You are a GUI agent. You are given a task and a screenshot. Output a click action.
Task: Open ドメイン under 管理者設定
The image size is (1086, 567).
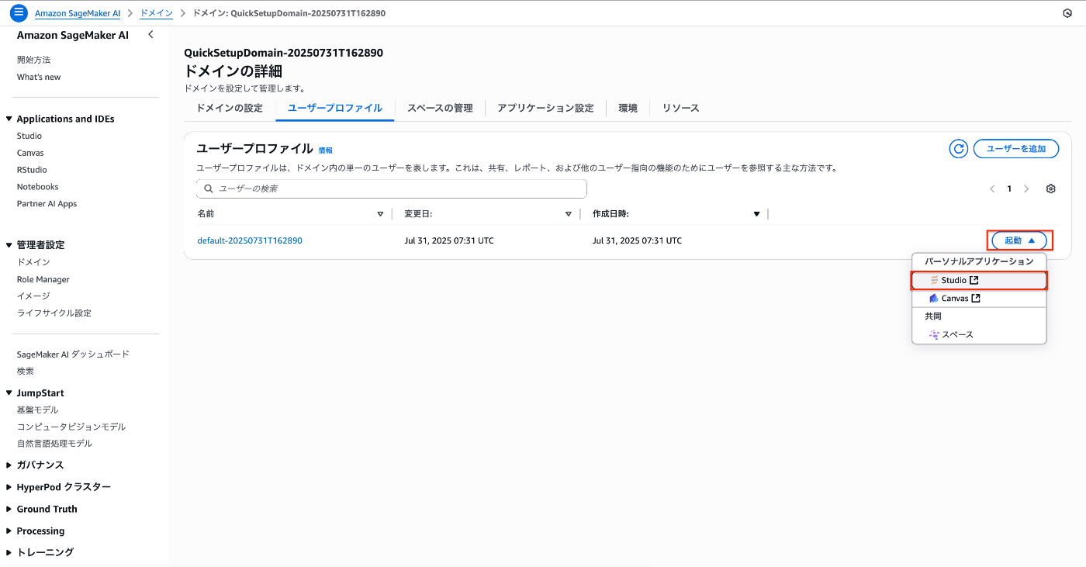33,262
